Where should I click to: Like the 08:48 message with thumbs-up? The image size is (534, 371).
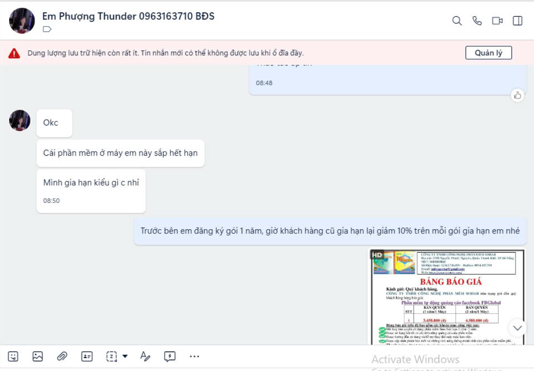[x=517, y=95]
